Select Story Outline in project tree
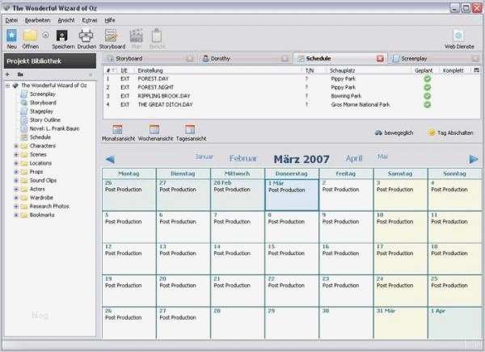485x352 pixels. pos(44,120)
